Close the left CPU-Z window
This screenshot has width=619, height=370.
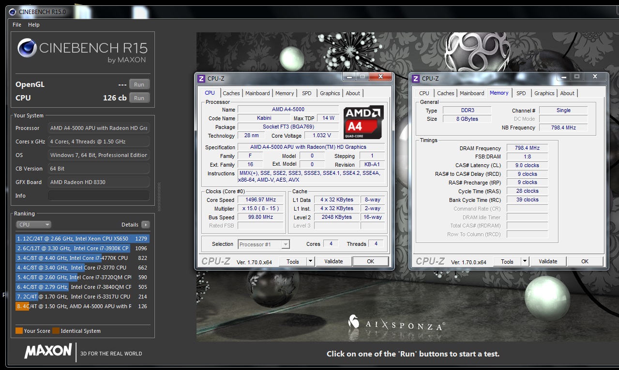coord(380,76)
